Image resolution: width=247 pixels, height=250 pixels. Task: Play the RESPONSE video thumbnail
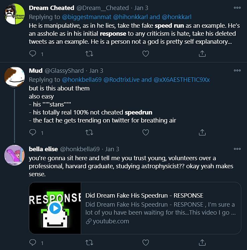tap(55, 208)
